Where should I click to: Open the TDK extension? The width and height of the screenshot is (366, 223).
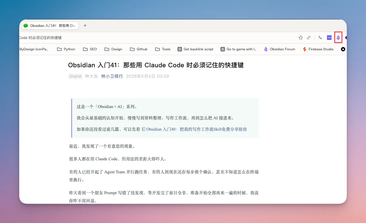click(329, 38)
